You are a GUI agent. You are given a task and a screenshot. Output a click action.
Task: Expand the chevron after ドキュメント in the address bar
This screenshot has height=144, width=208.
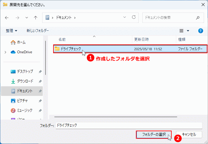[x=75, y=18]
